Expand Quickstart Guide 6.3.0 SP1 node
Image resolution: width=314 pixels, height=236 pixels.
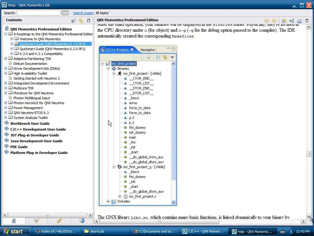(12, 49)
